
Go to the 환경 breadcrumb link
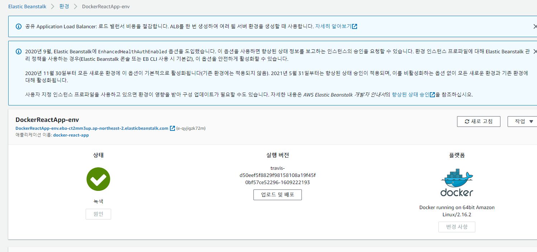coord(64,6)
